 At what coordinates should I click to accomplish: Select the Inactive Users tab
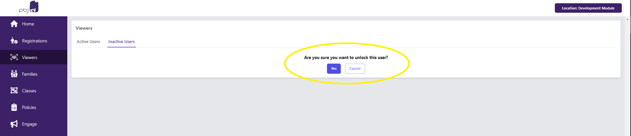121,42
